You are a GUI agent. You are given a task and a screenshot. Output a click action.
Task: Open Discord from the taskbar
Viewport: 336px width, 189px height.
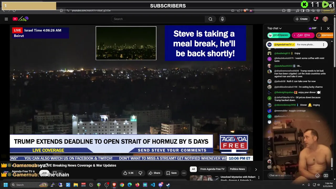click(160, 185)
